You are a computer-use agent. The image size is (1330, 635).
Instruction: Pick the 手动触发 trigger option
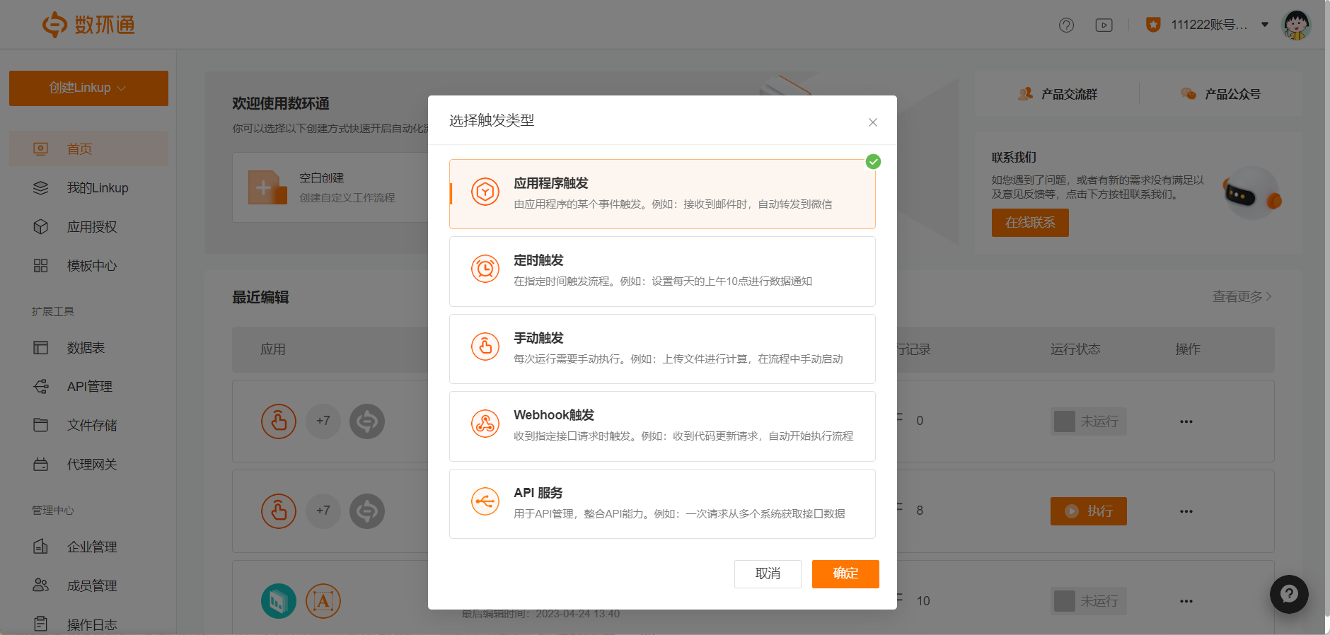[661, 349]
